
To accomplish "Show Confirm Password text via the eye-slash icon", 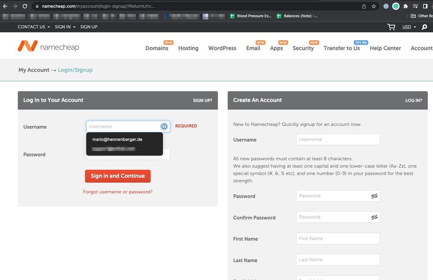I will coord(374,217).
